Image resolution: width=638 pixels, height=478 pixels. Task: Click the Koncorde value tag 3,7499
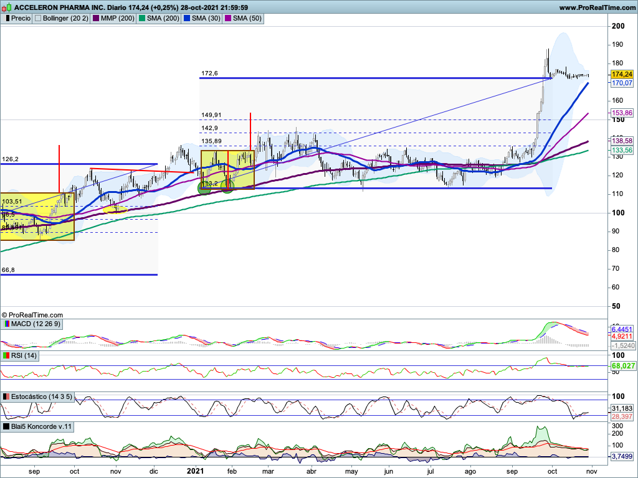[622, 456]
